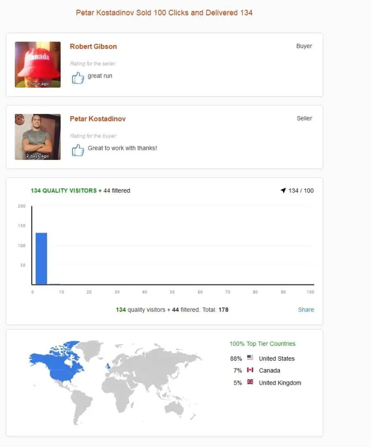Click the "great run" review text
This screenshot has height=447, width=371.
click(x=100, y=76)
